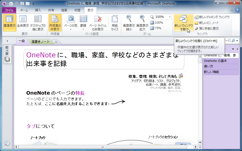The image size is (242, 151).
Task: Open the 使い方 page
Action: [x=221, y=66]
